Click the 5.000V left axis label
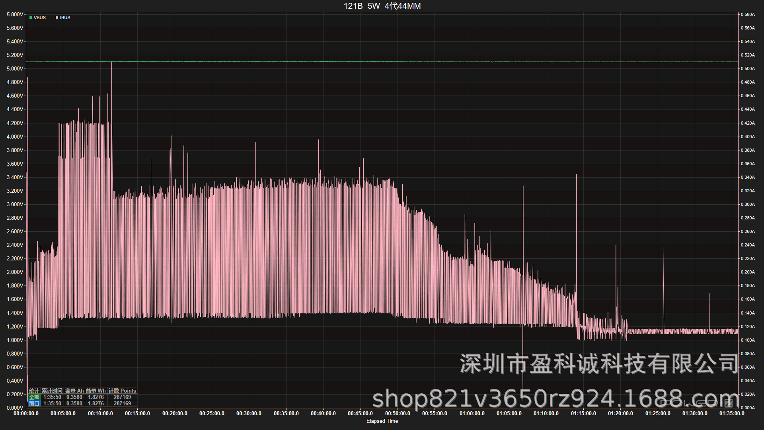The width and height of the screenshot is (764, 430). pos(15,68)
